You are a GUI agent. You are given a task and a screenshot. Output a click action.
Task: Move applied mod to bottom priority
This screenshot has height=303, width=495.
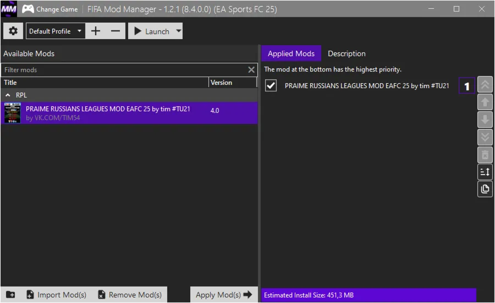coord(485,137)
